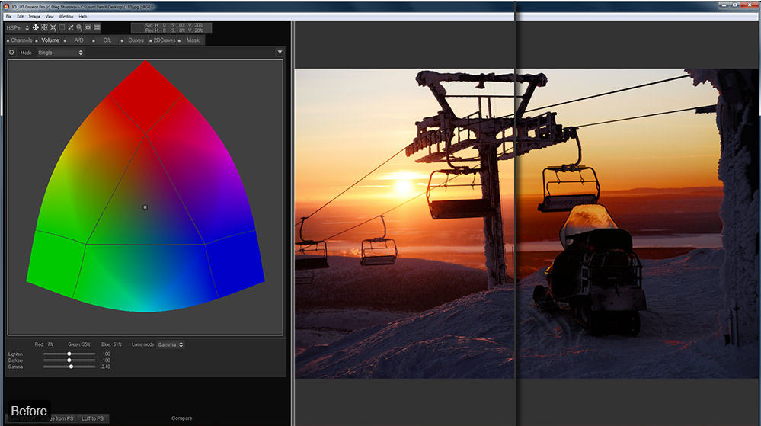
Task: Open the Luma mode Gamma dropdown
Action: 171,344
